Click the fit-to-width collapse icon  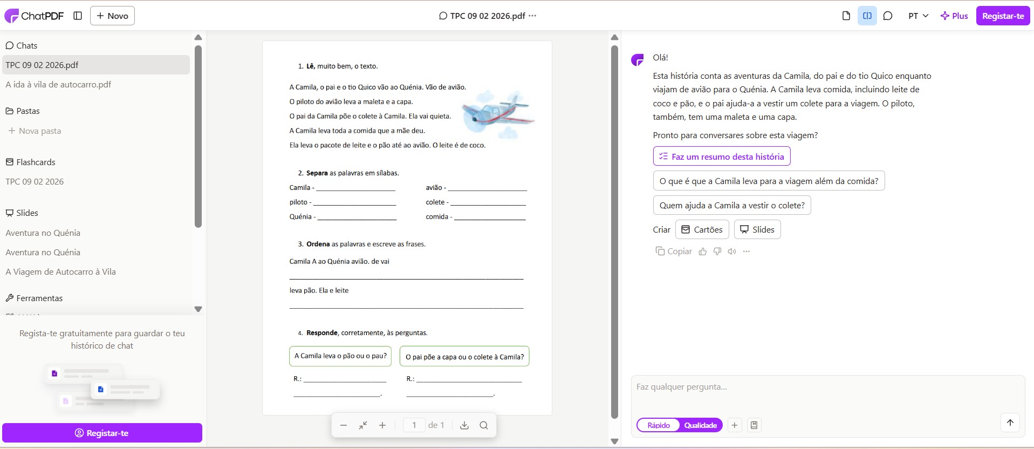[363, 425]
